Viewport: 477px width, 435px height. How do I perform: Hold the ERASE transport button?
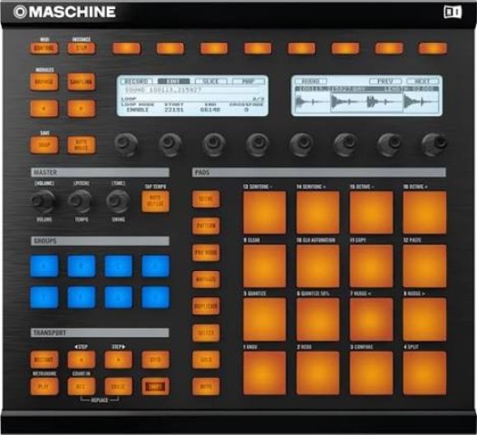coord(118,386)
